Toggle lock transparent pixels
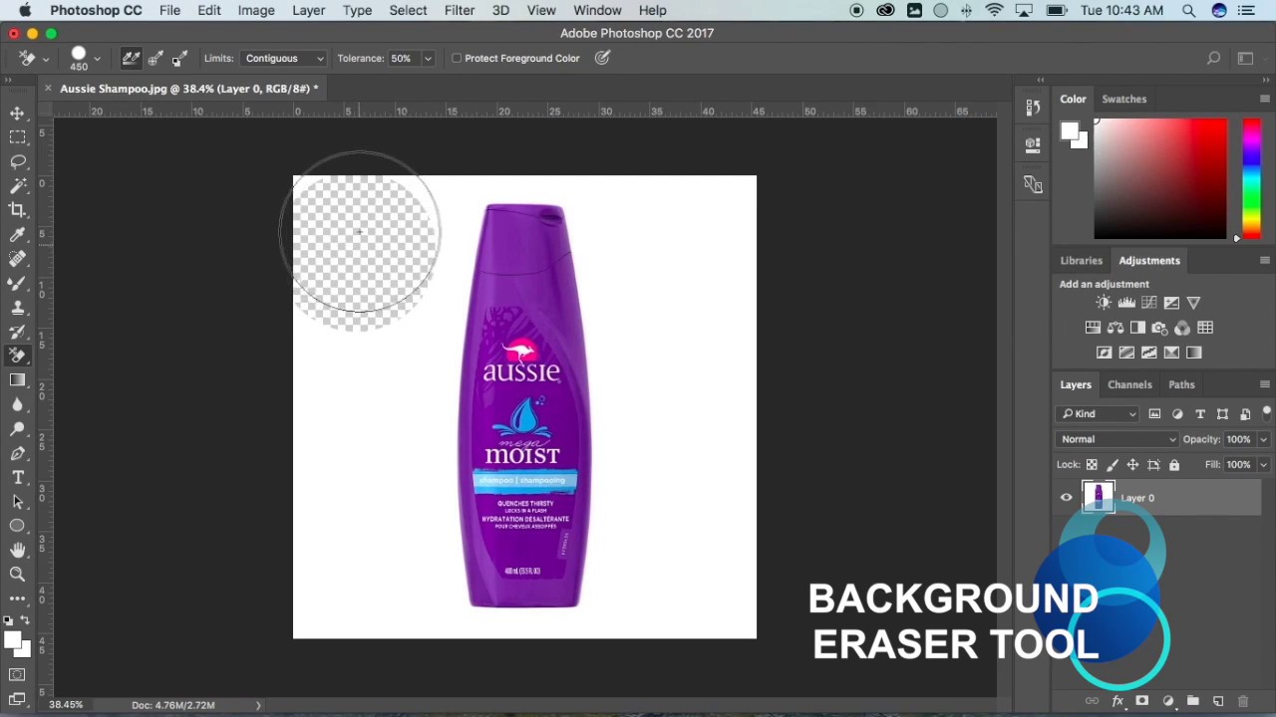The width and height of the screenshot is (1276, 717). [1092, 465]
